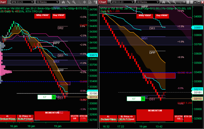This screenshot has height=129, width=204.
Task: Toggle Wkly VWAP button in right chart
Action: pos(145,16)
